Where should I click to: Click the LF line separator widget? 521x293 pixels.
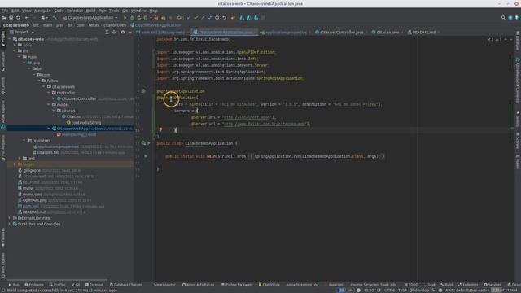[x=379, y=291]
